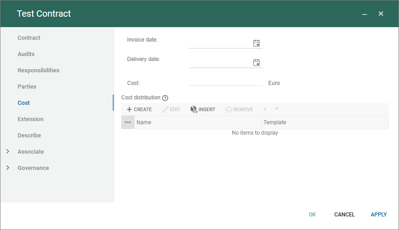Click the Edit pencil toolbar button

[x=171, y=109]
